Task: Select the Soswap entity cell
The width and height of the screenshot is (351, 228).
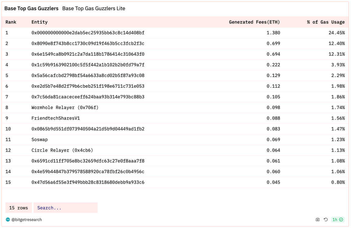Action: [x=39, y=140]
